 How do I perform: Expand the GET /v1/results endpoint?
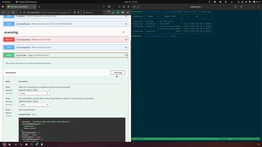pyautogui.click(x=65, y=47)
